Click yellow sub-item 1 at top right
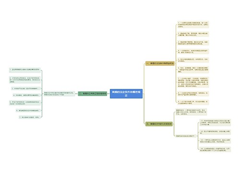The width and height of the screenshot is (240, 173). (193, 25)
